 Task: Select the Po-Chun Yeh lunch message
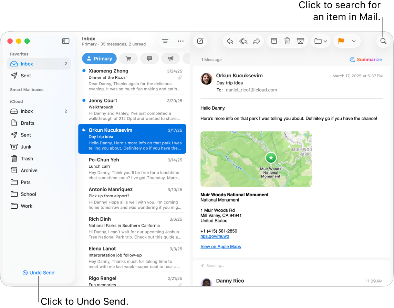click(x=132, y=168)
